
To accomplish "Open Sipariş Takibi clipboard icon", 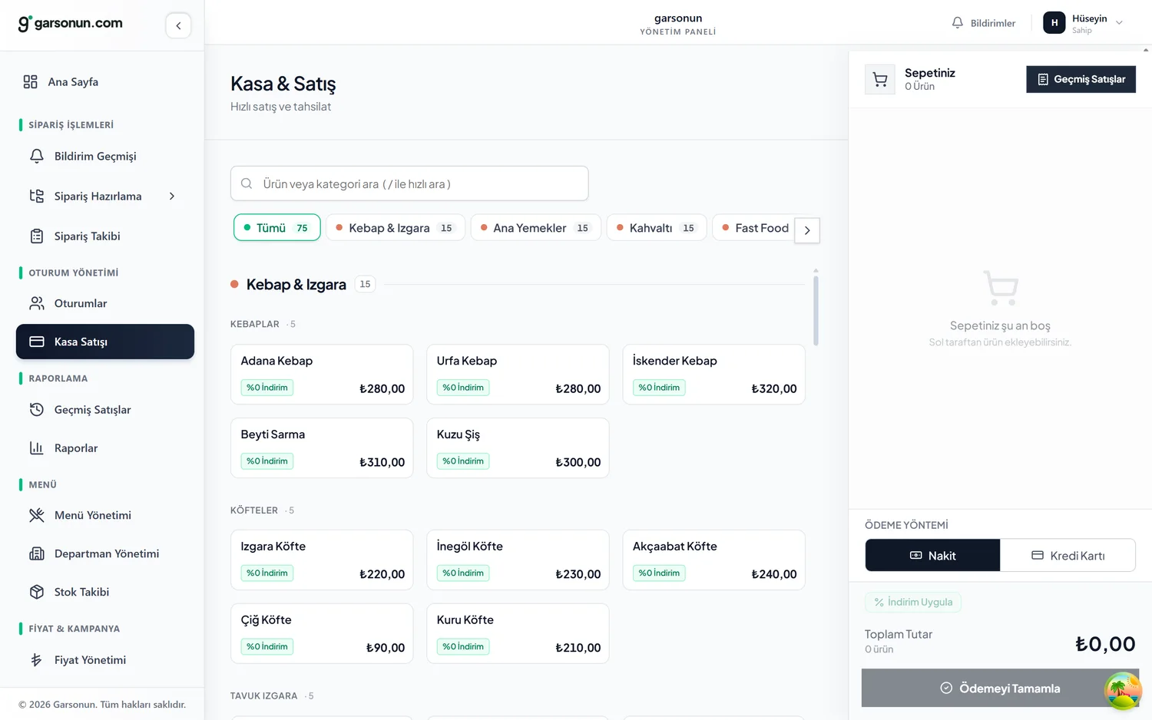I will coord(37,236).
